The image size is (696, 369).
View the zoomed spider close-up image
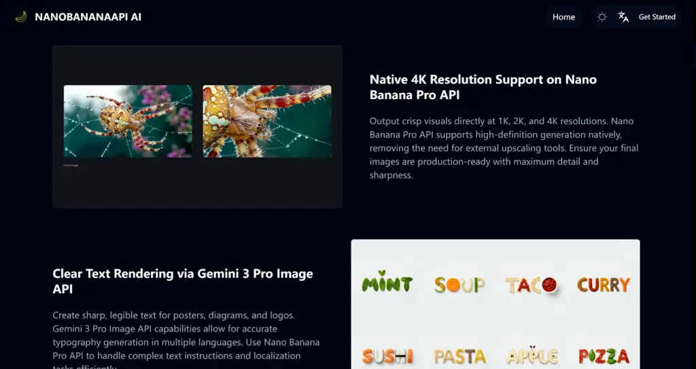click(x=267, y=121)
